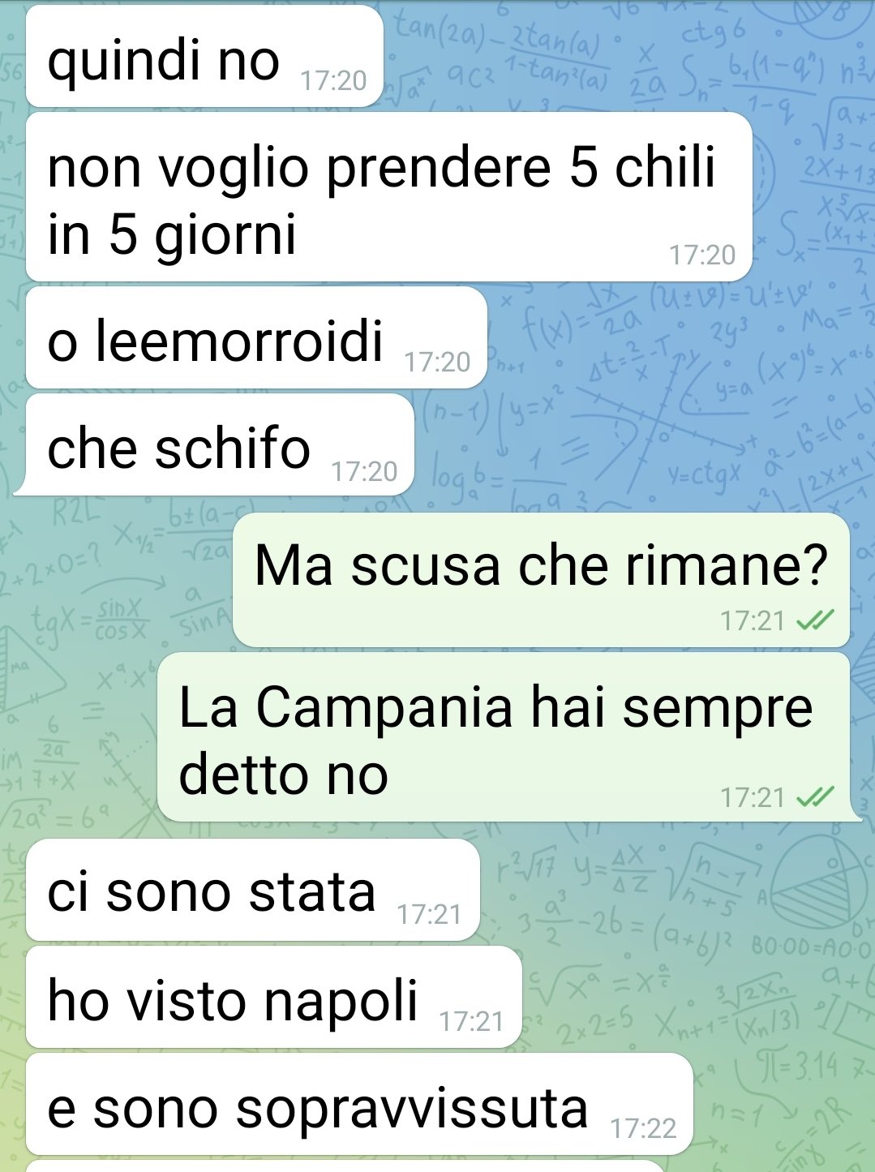Viewport: 875px width, 1172px height.
Task: Select the 'non voglio prendere 5 chili' message
Action: pyautogui.click(x=389, y=197)
